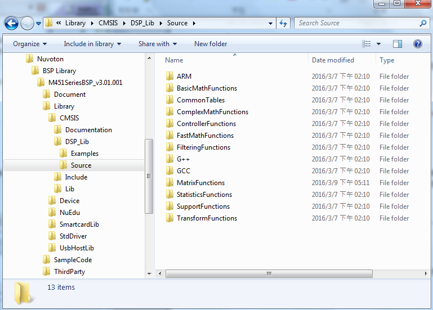Open the Share with menu
The image size is (433, 310).
158,44
